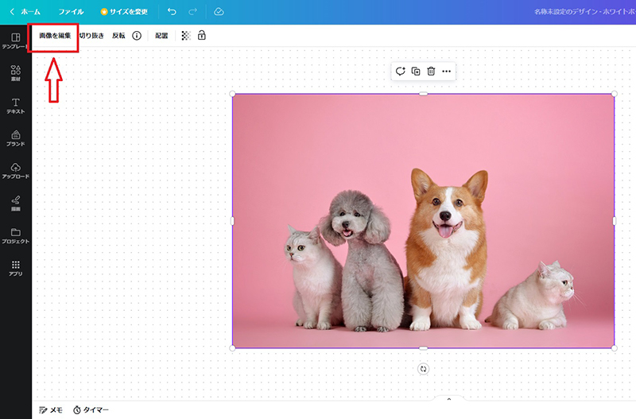The width and height of the screenshot is (636, 419).
Task: Select the pets photo on canvas
Action: tap(423, 221)
